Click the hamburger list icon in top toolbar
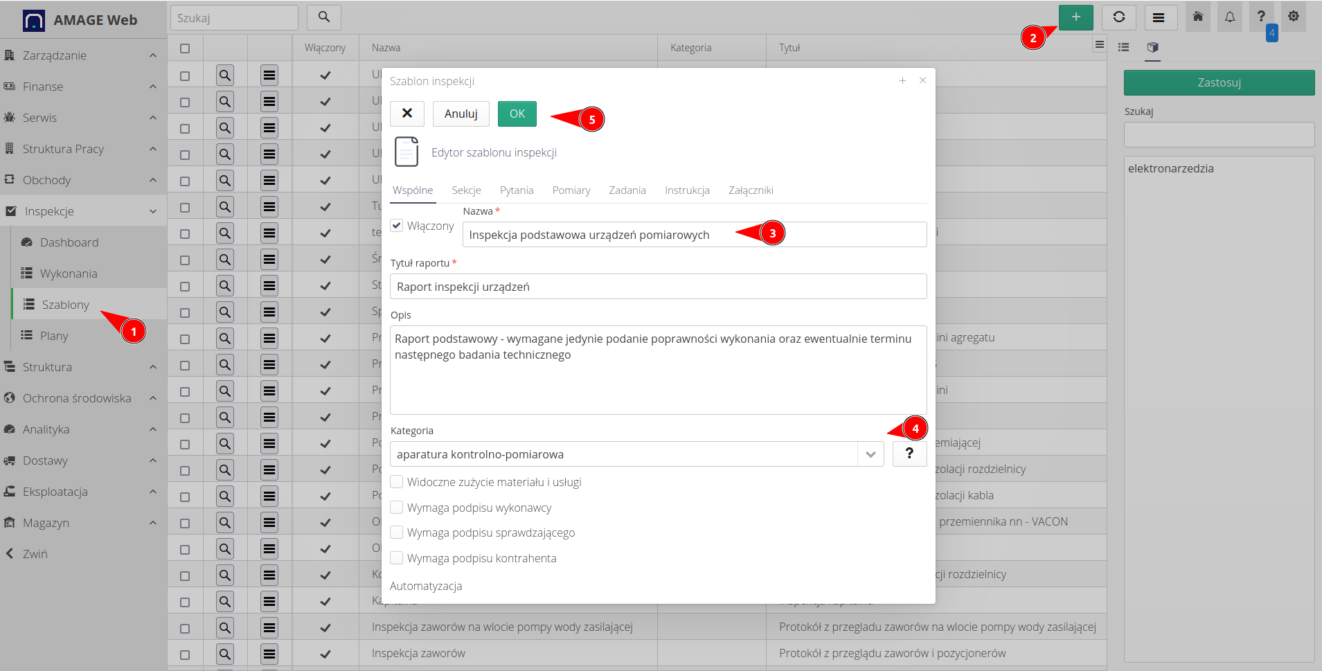The image size is (1322, 671). [1159, 17]
